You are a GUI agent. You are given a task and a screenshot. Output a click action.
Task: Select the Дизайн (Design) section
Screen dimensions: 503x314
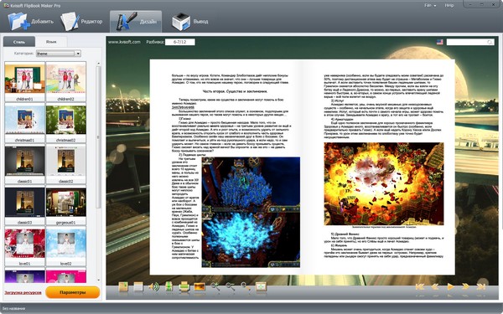click(x=136, y=22)
